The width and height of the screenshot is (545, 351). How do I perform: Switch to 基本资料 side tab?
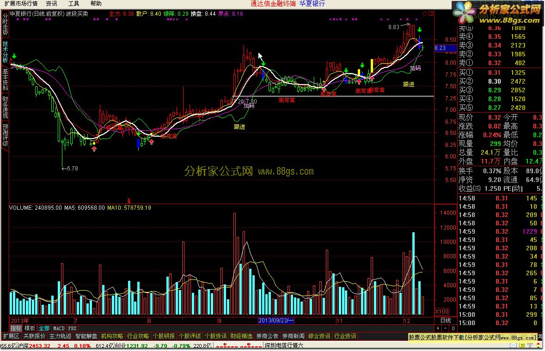pyautogui.click(x=5, y=79)
